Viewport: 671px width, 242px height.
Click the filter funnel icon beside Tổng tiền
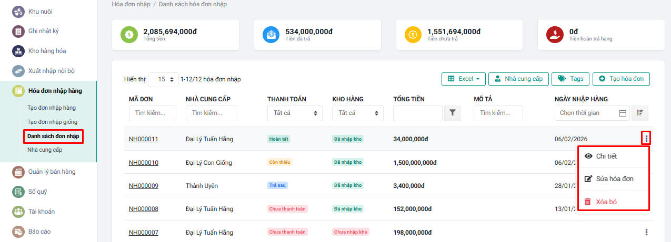(453, 113)
